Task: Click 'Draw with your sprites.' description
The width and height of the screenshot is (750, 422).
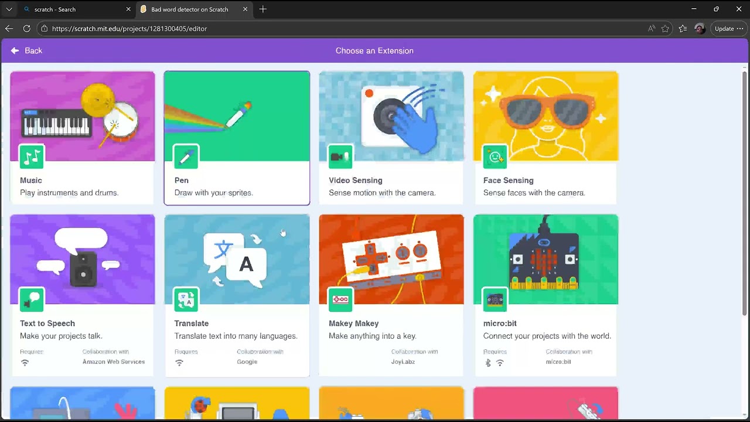Action: click(214, 193)
